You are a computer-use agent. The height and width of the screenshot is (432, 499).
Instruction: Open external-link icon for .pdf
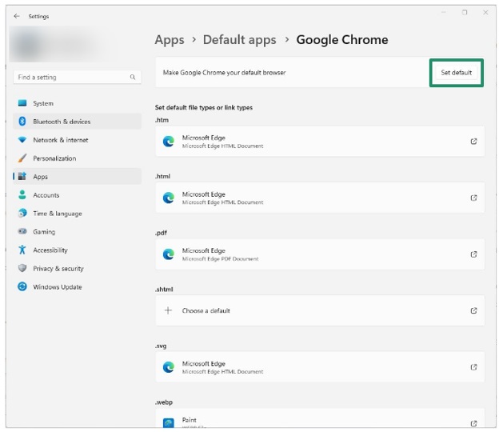click(x=474, y=254)
